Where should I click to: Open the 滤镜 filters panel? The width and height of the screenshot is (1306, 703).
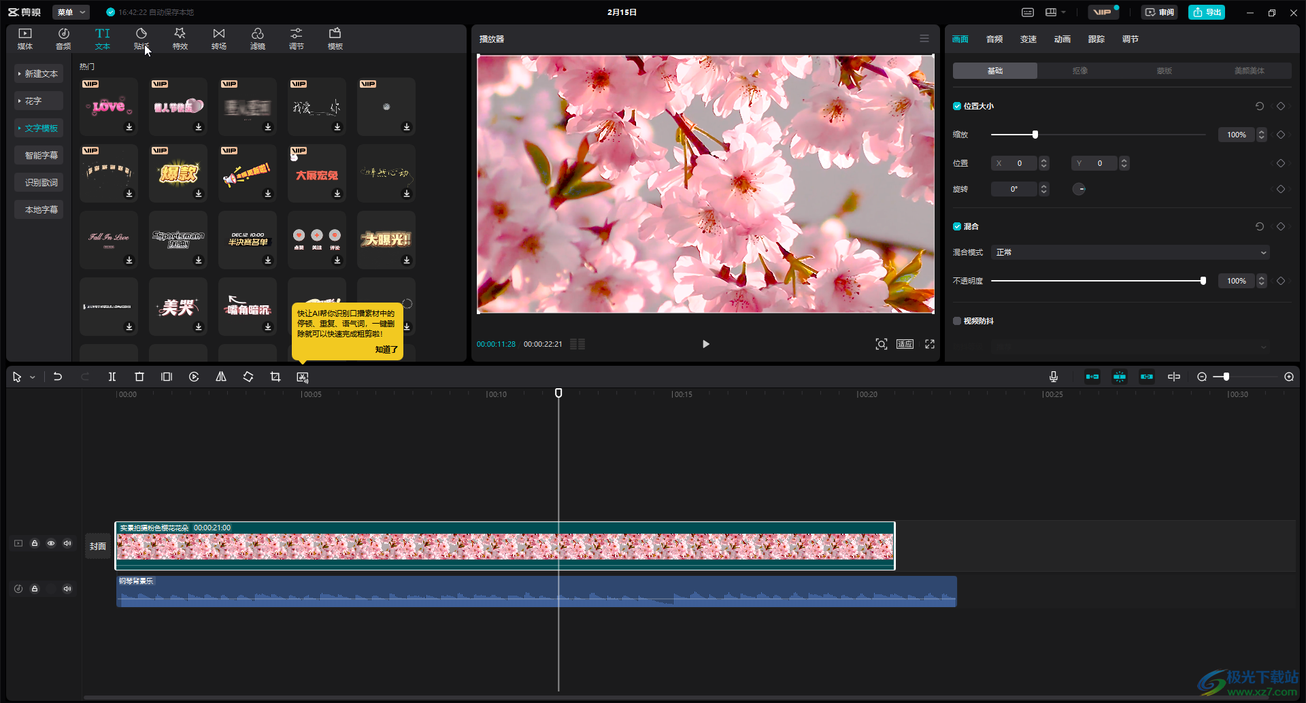(258, 39)
